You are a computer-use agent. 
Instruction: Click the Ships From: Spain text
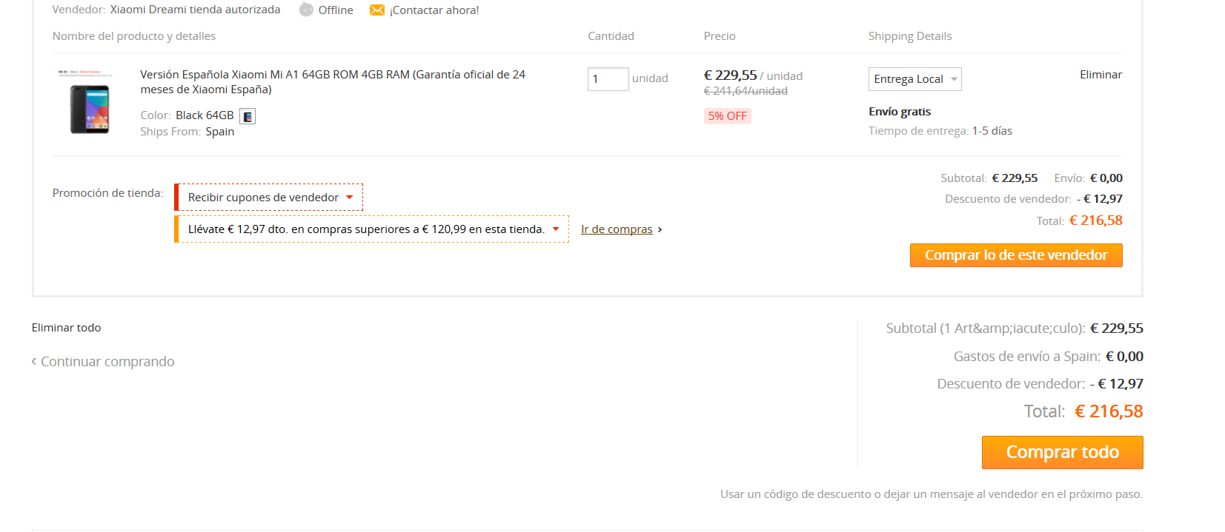pos(187,132)
